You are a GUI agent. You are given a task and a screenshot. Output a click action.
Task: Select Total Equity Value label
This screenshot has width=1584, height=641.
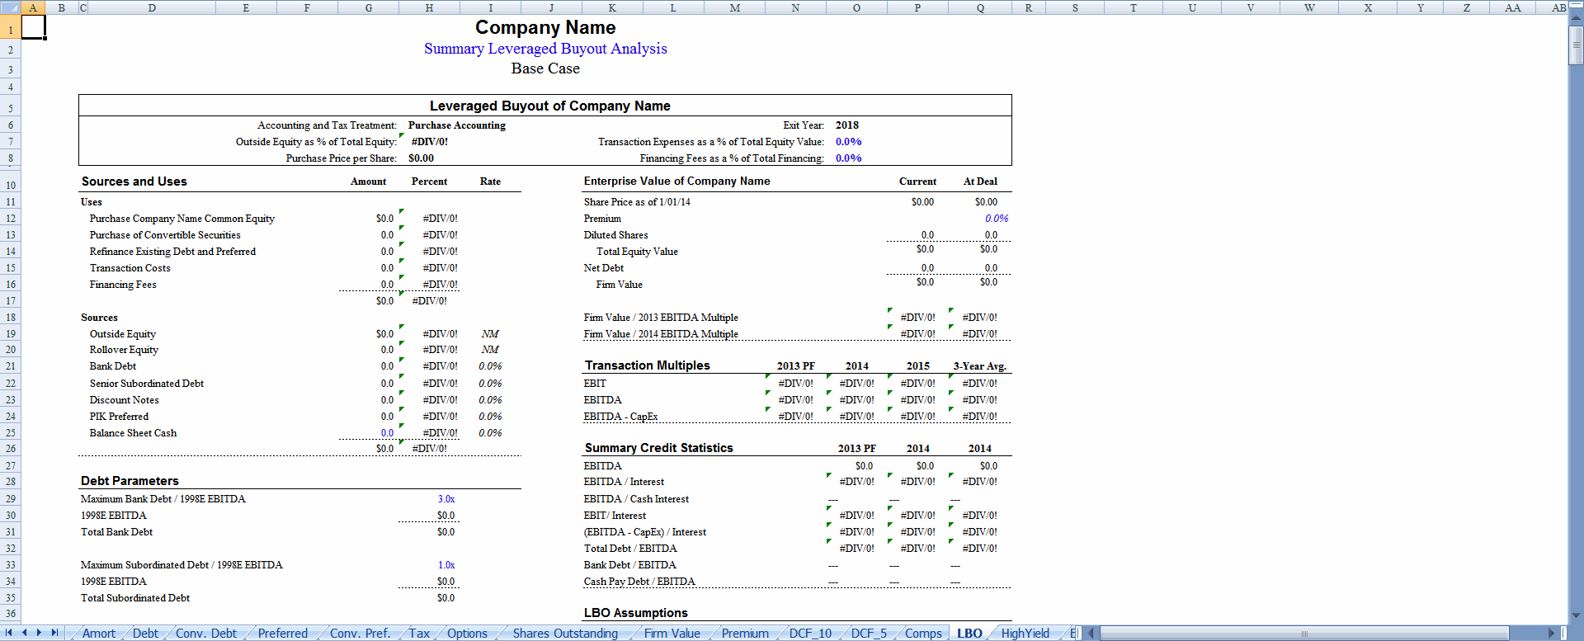click(637, 252)
